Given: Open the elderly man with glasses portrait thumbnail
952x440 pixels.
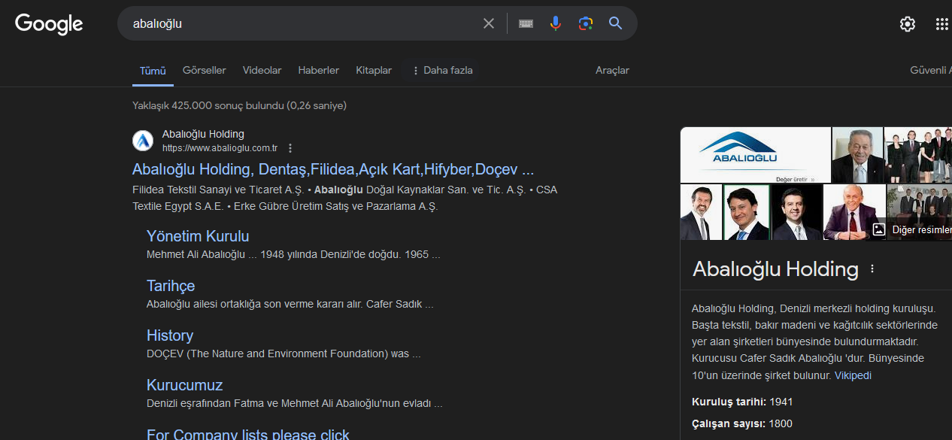Looking at the screenshot, I should coord(857,155).
